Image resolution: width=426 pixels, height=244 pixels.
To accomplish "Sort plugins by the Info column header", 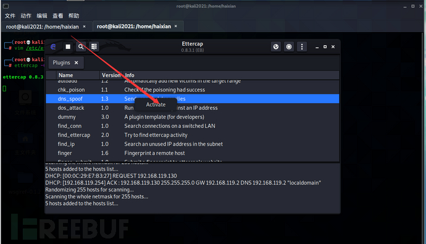I will (x=231, y=75).
